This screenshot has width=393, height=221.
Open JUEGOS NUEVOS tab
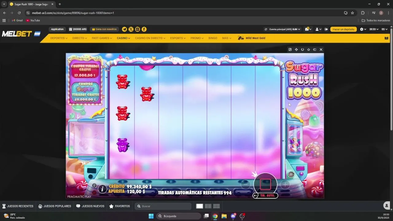90,206
